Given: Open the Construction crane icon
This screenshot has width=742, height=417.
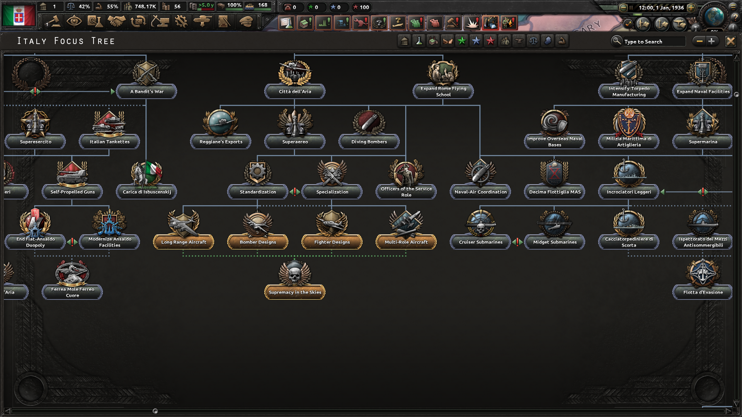Looking at the screenshot, I should [160, 22].
